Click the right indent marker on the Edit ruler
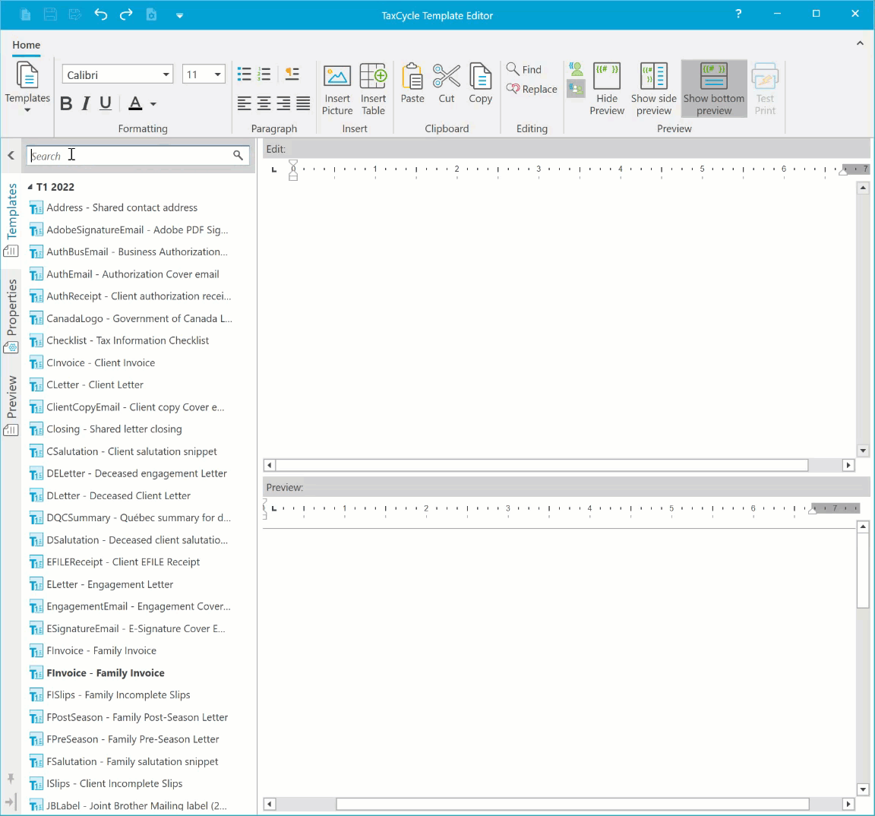The width and height of the screenshot is (875, 816). 843,172
